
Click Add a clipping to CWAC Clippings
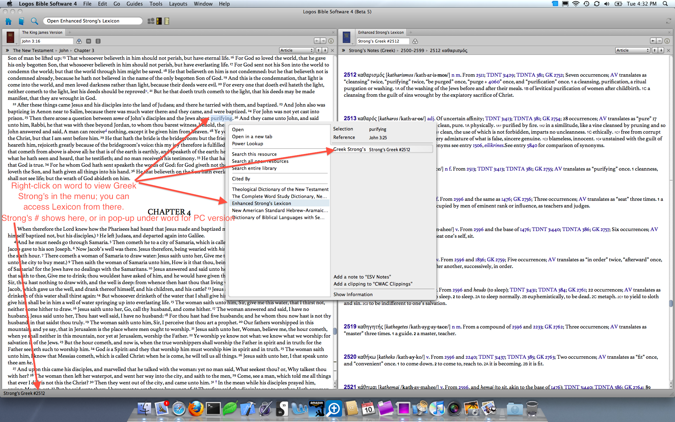tap(373, 284)
